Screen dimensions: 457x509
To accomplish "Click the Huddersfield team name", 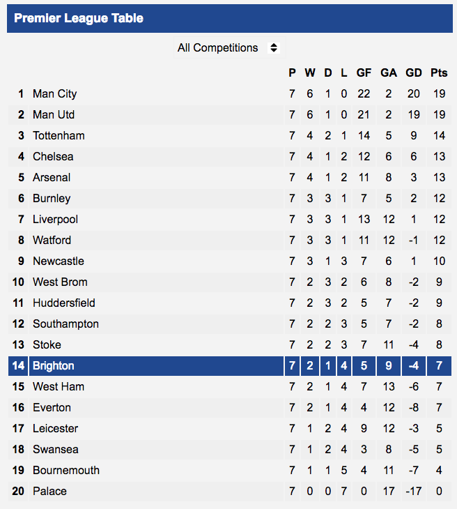I will (x=64, y=303).
